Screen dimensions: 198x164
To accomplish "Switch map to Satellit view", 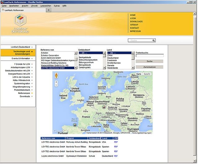I will coord(147,74).
